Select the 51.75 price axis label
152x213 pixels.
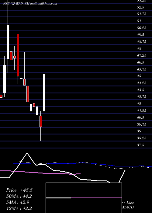pos(142,14)
